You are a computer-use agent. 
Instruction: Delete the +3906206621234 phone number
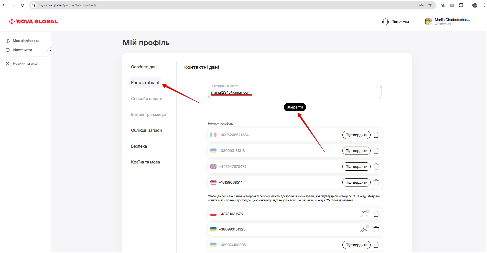pos(376,135)
